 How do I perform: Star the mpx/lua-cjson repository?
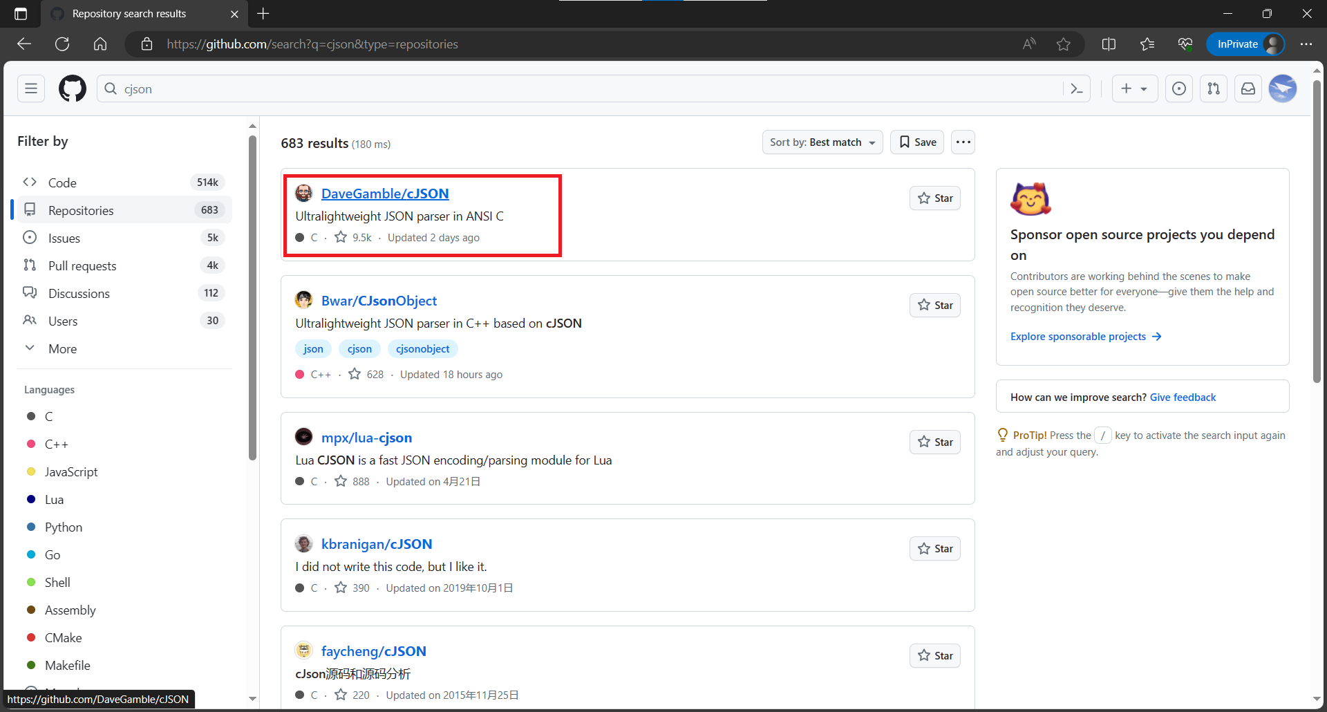click(934, 442)
